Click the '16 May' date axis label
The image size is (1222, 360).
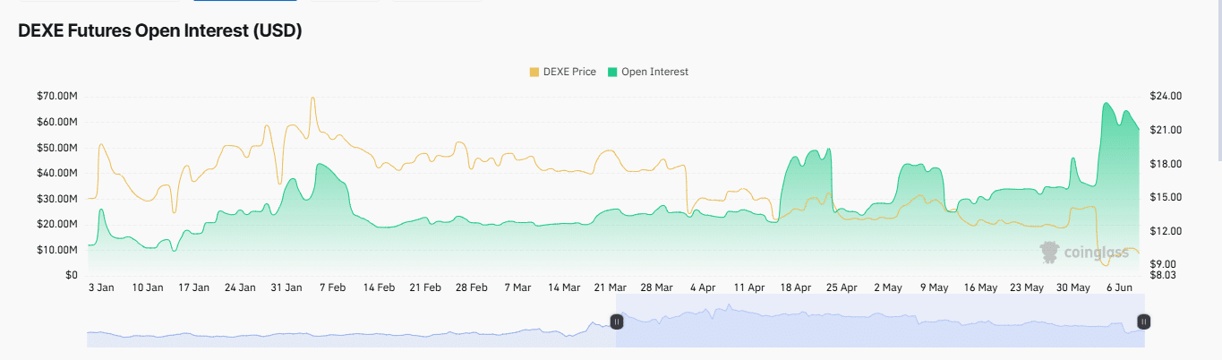pyautogui.click(x=980, y=288)
